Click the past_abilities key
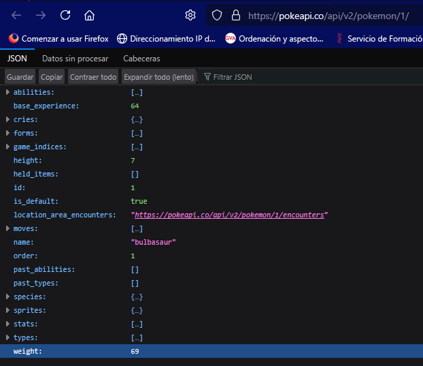Viewport: 423px width, 366px height. (x=44, y=269)
